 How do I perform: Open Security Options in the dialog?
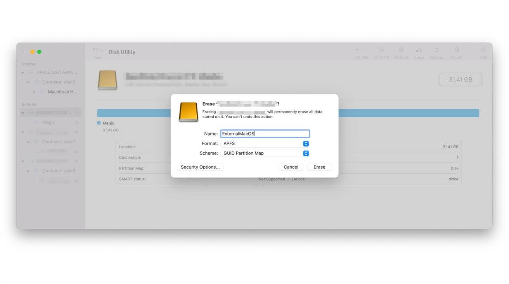(200, 167)
